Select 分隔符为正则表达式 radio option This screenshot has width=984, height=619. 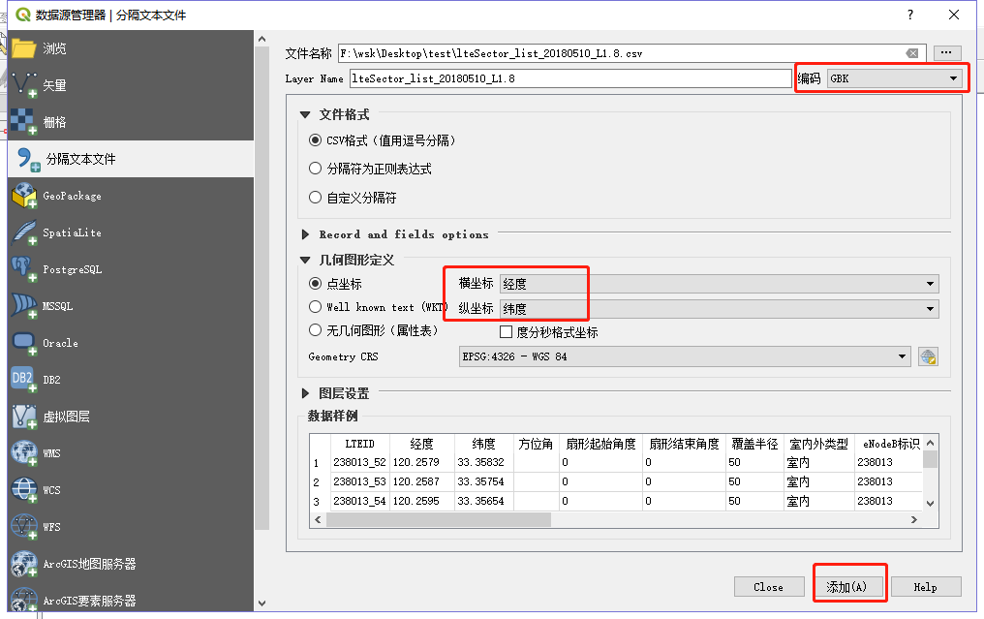[315, 169]
